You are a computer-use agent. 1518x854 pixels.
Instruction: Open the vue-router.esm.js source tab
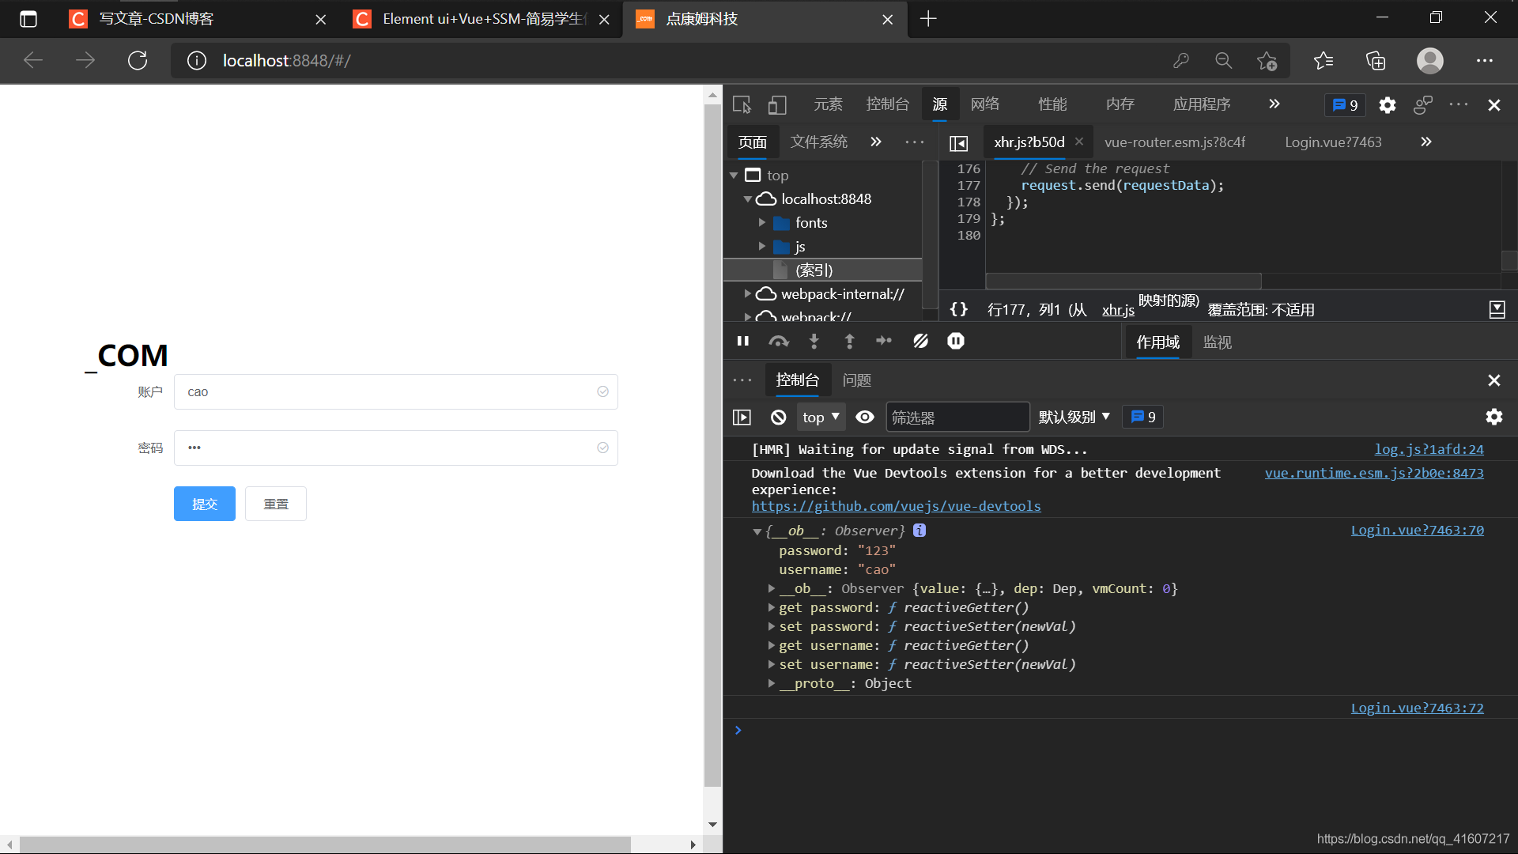tap(1174, 142)
